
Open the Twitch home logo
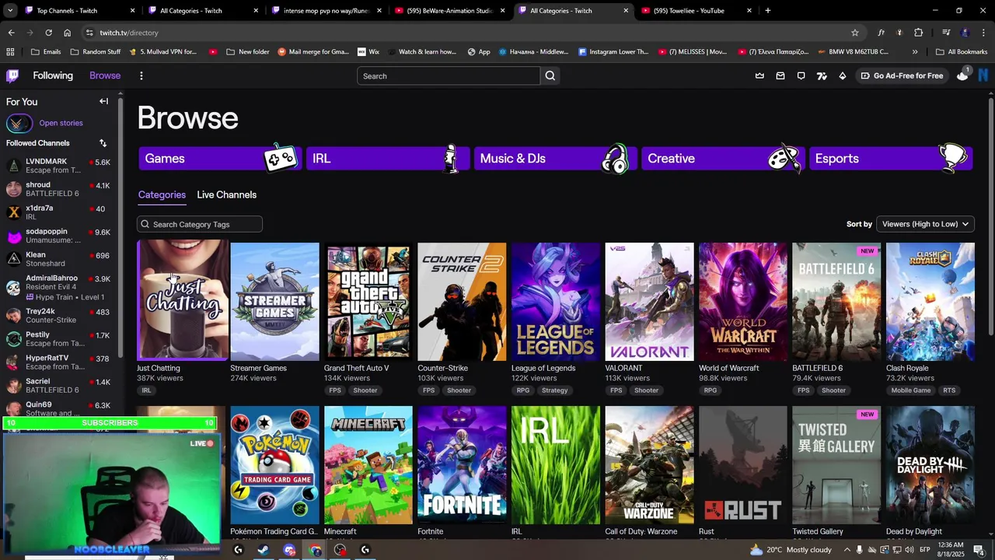coord(12,75)
